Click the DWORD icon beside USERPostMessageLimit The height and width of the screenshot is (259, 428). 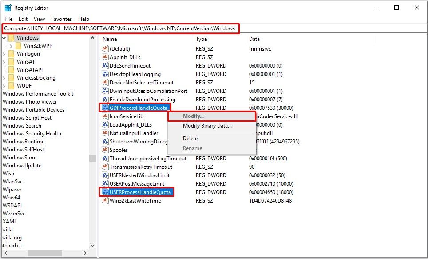[x=105, y=184]
